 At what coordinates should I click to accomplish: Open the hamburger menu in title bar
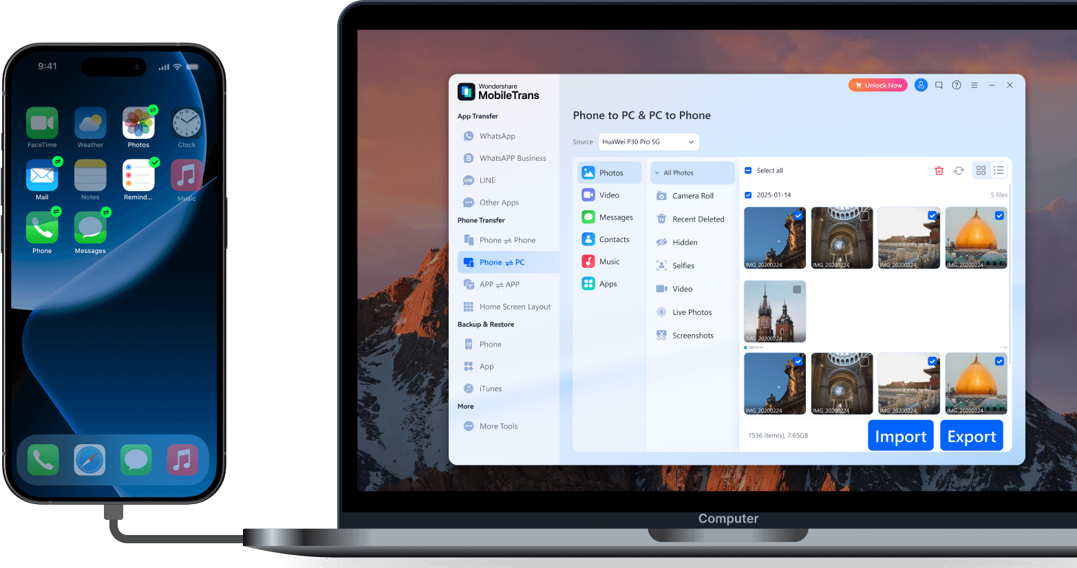[974, 85]
